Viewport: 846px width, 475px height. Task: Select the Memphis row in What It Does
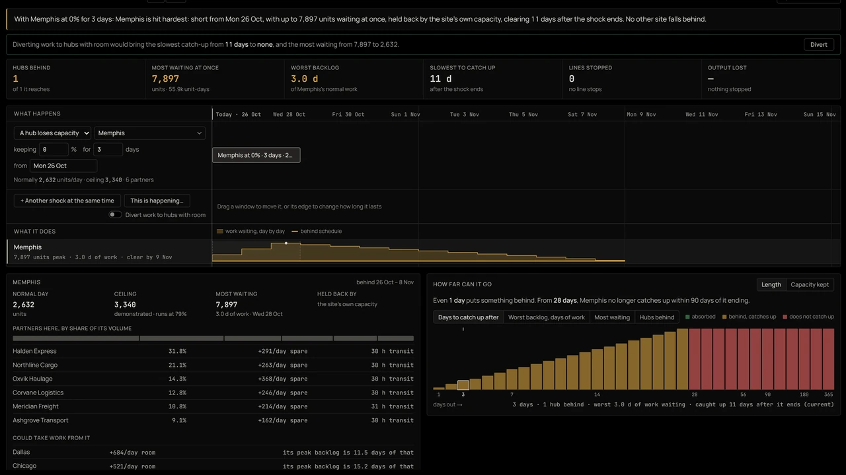[x=423, y=251]
